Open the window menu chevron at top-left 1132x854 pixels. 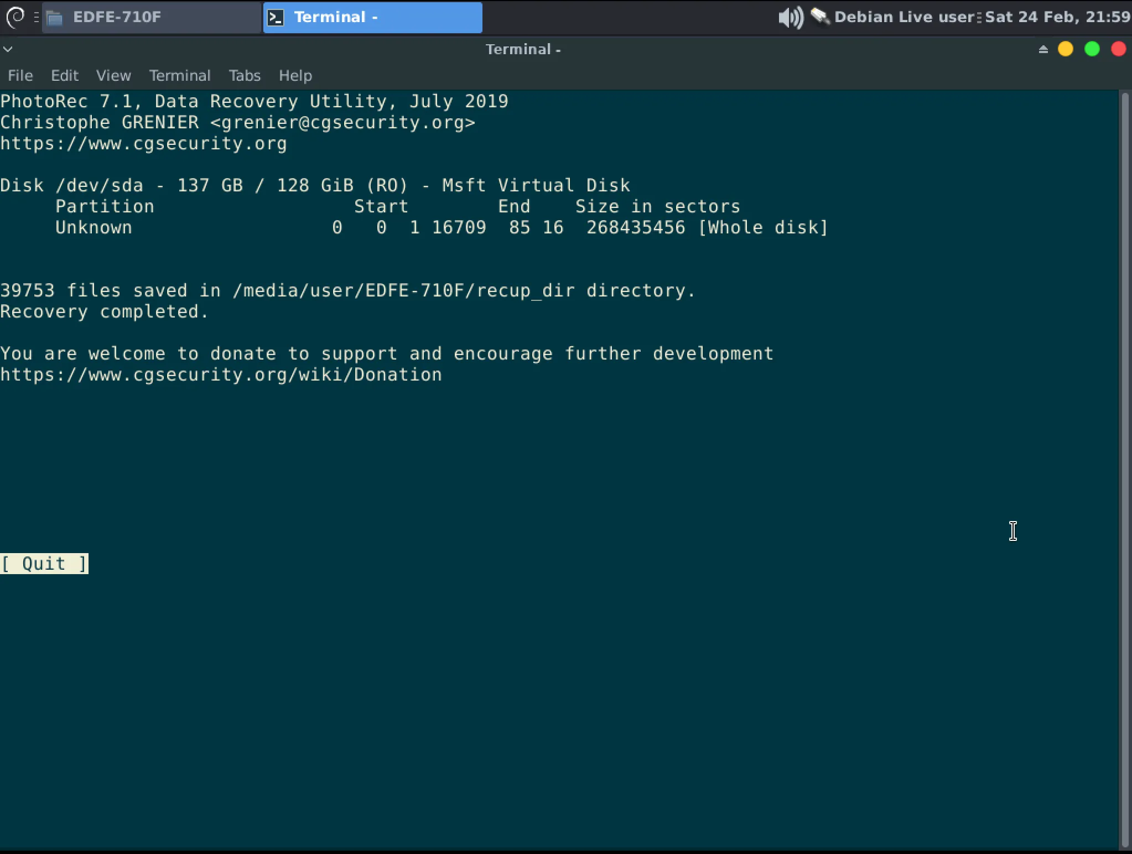coord(8,49)
